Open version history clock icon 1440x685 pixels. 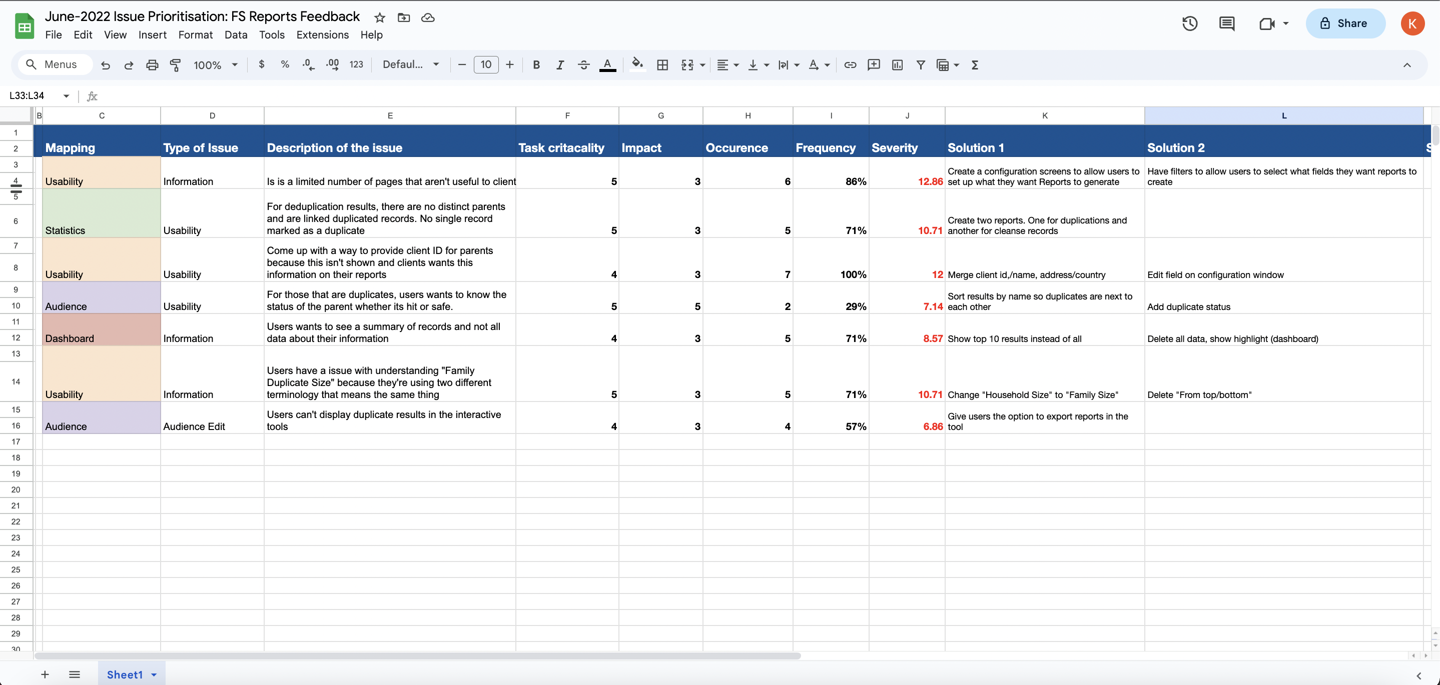[1189, 23]
